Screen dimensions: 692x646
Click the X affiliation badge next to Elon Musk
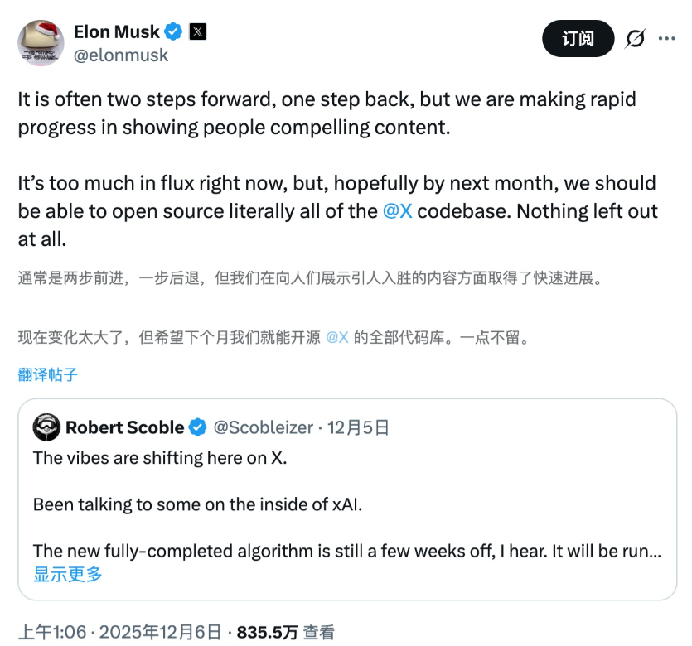[197, 32]
